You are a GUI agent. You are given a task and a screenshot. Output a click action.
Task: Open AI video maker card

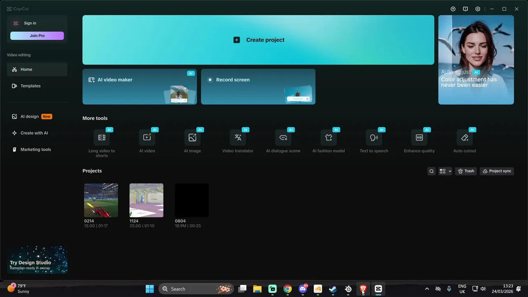tap(139, 87)
